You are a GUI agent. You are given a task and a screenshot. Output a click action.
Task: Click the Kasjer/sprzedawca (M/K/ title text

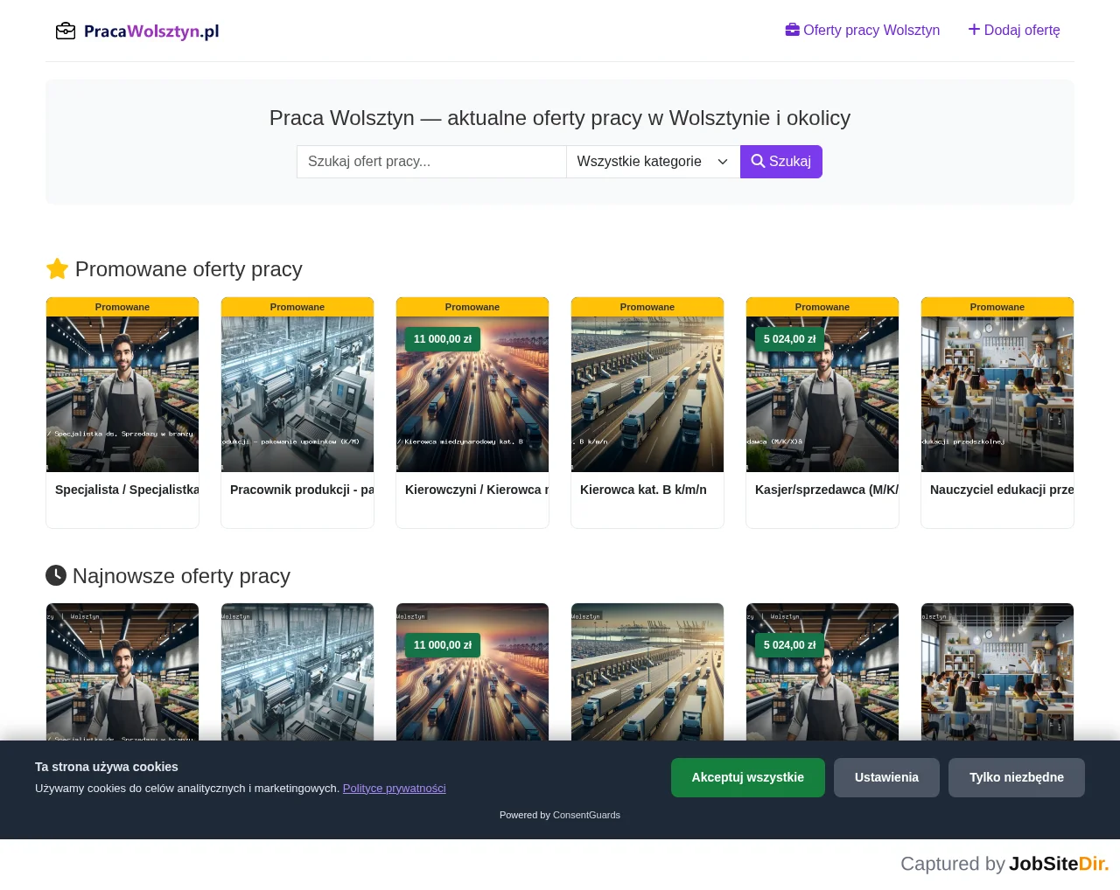(x=827, y=490)
